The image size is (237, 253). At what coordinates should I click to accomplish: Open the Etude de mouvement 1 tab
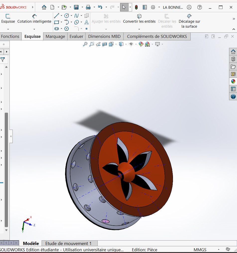point(68,243)
